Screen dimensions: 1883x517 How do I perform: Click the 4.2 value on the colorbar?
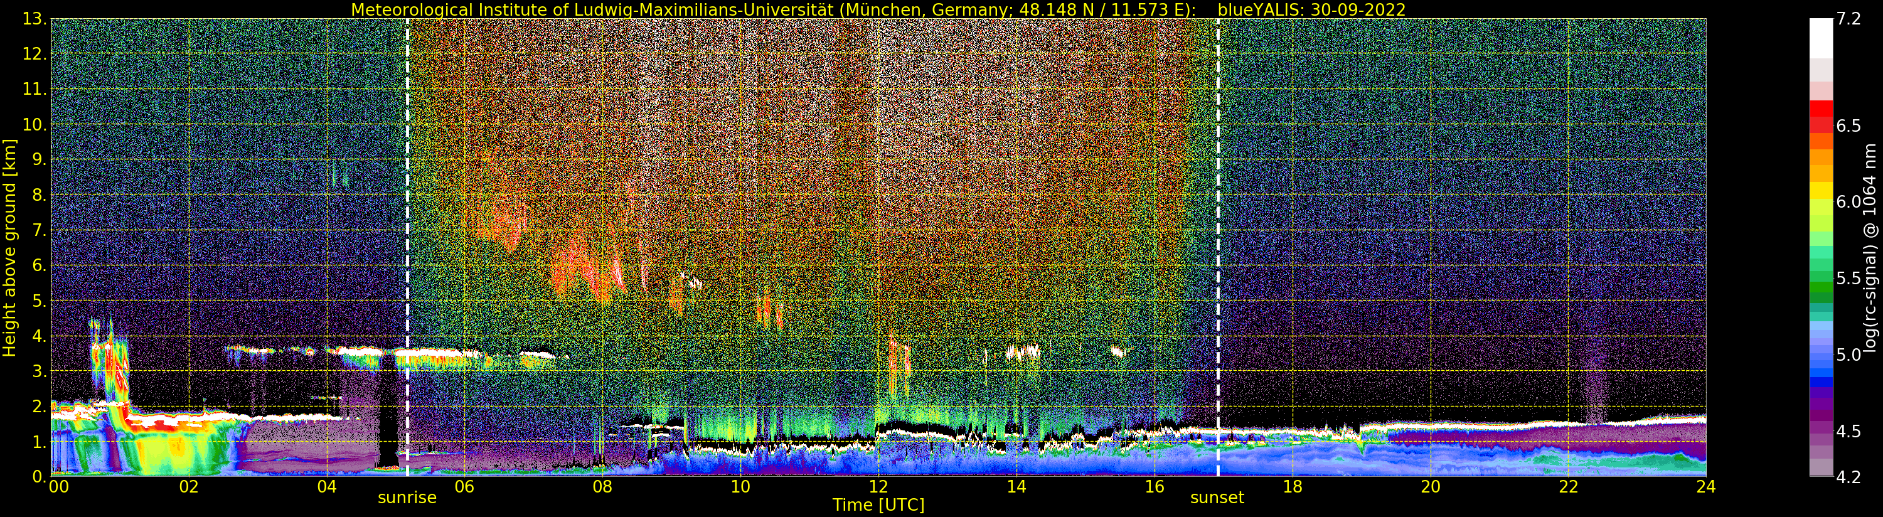point(1848,477)
